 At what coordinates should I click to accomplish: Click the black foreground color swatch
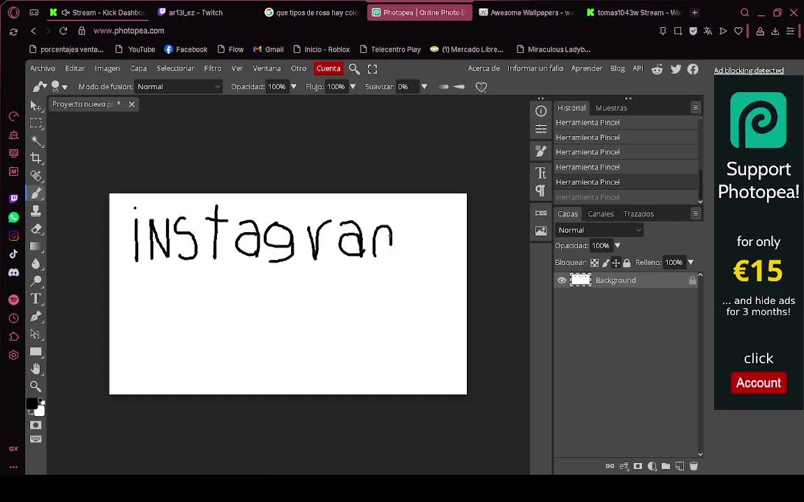[32, 404]
